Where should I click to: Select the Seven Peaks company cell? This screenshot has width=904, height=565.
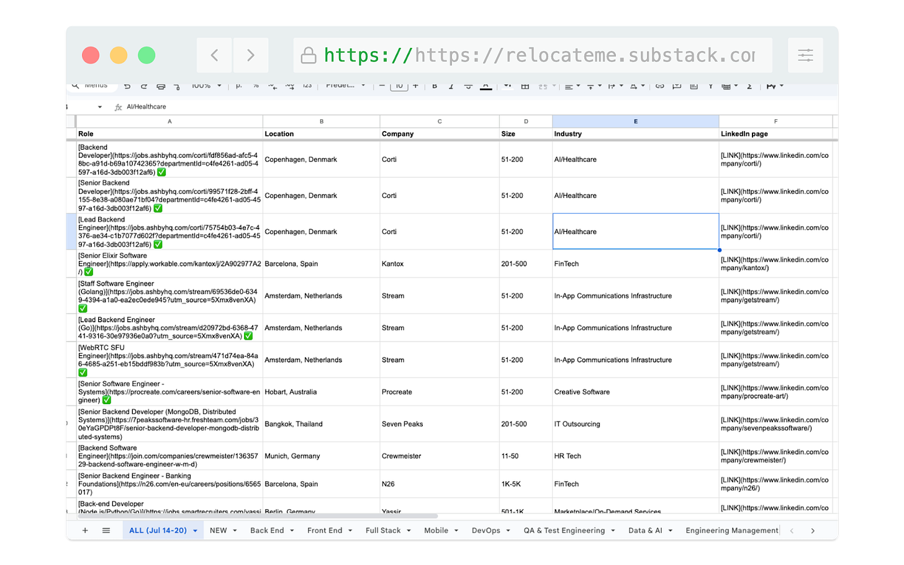coord(440,424)
